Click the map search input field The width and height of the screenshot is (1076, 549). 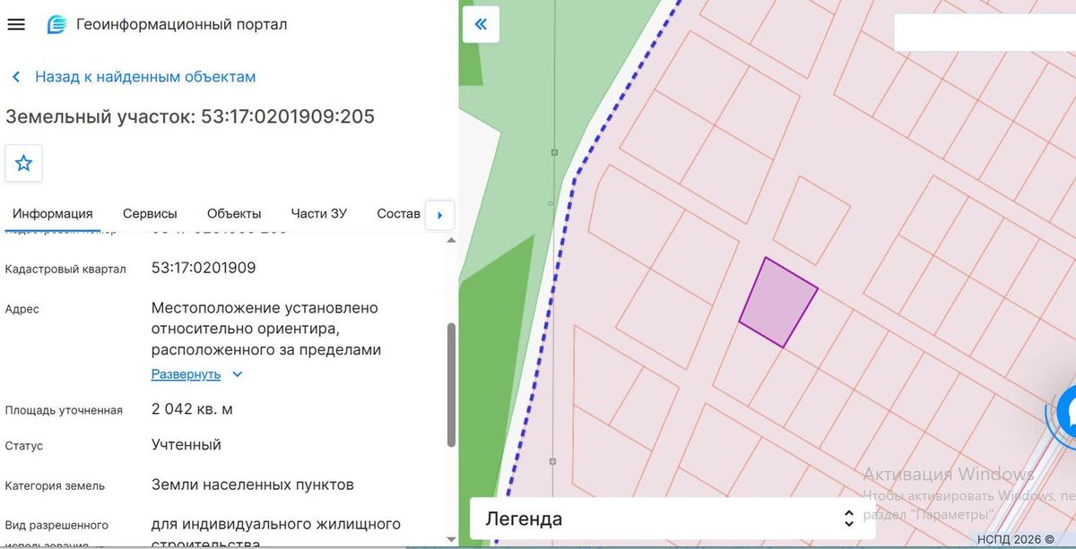click(985, 32)
